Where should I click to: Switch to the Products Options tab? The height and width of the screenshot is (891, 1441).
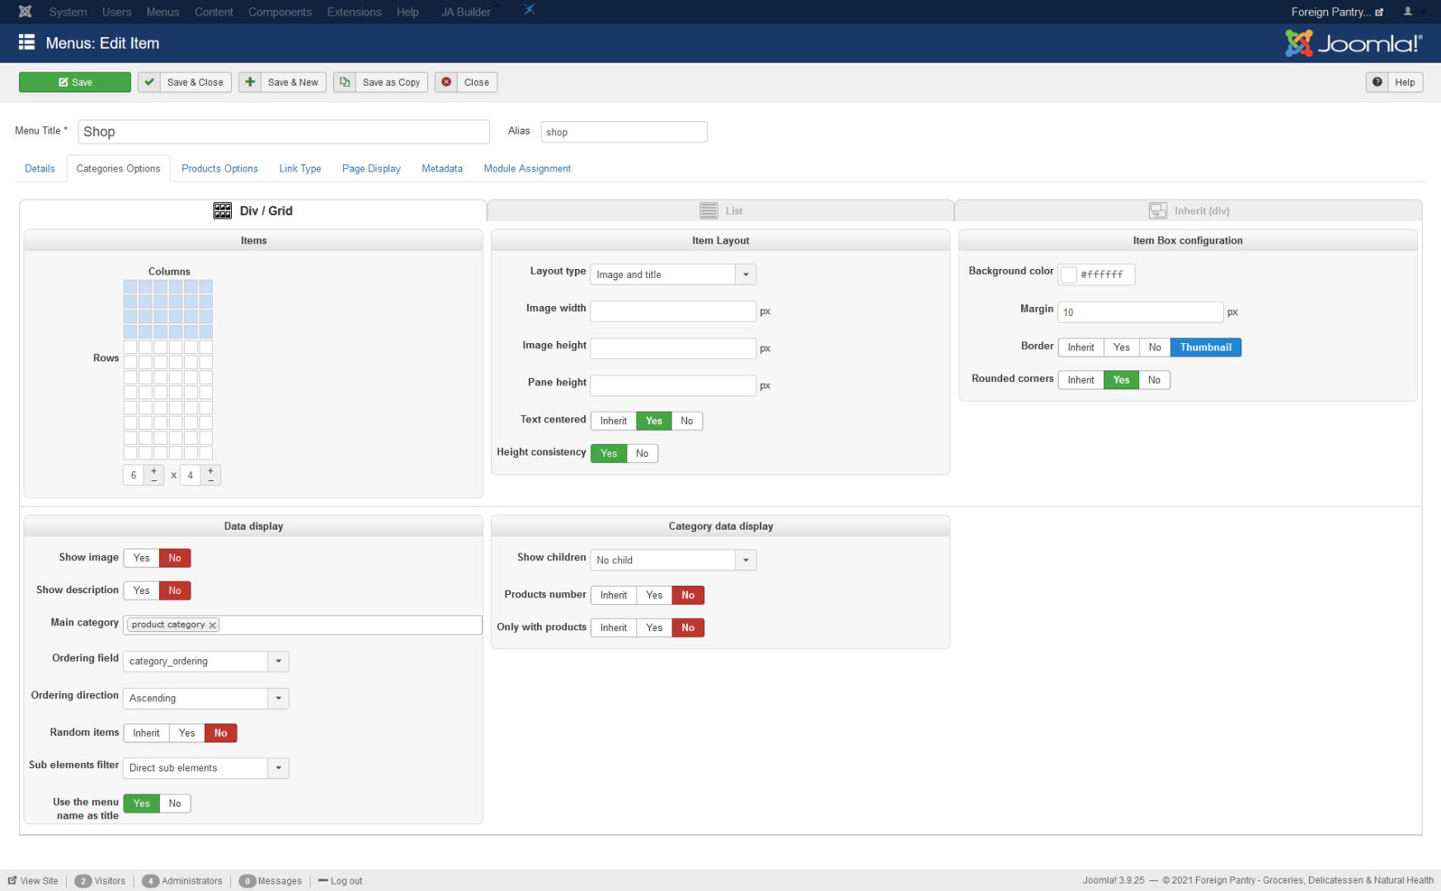tap(219, 169)
